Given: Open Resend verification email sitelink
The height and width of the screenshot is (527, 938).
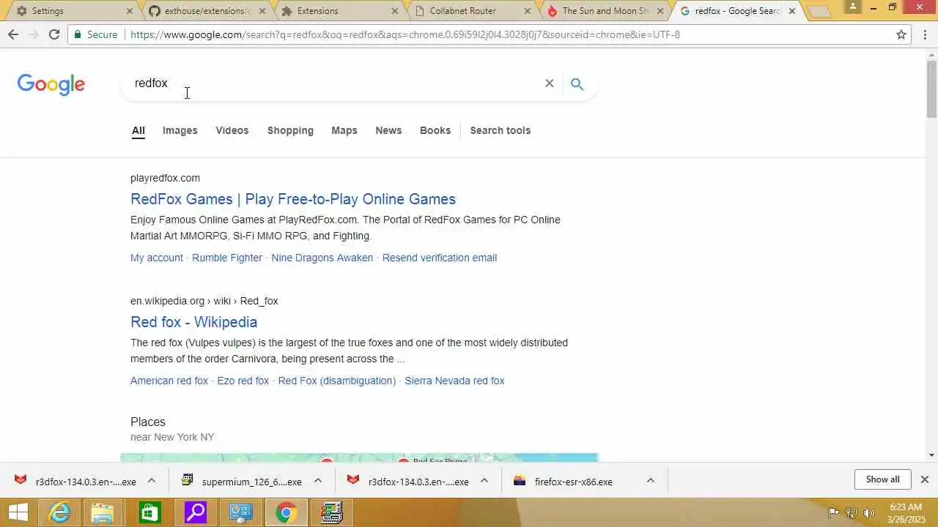Looking at the screenshot, I should [440, 258].
